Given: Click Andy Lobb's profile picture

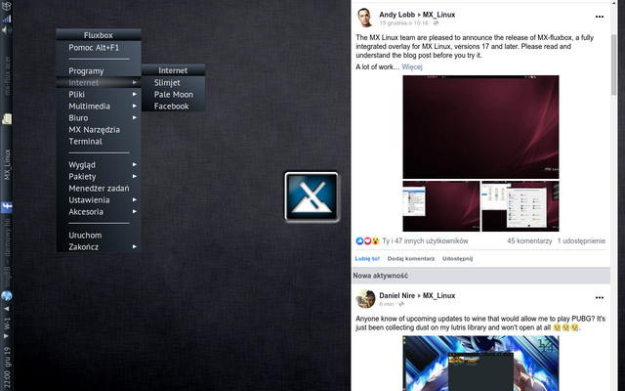Looking at the screenshot, I should 365,18.
